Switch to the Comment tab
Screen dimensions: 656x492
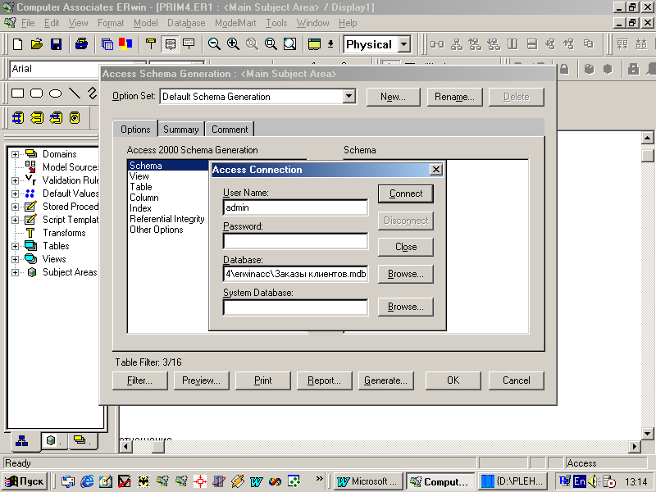point(230,130)
